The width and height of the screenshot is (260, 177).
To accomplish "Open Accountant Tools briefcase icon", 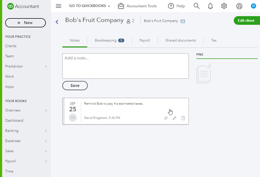I will (x=121, y=6).
